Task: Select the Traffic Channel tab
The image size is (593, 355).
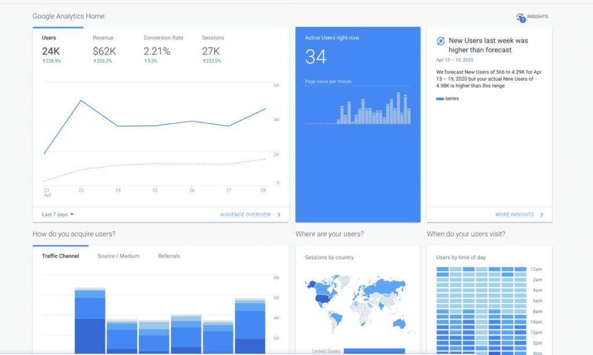Action: 61,256
